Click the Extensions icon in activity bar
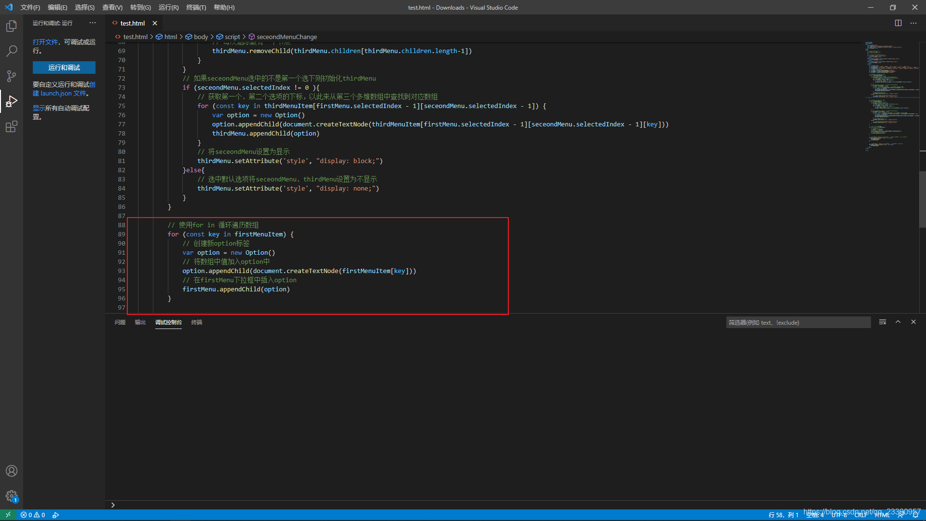This screenshot has height=521, width=926. tap(12, 126)
